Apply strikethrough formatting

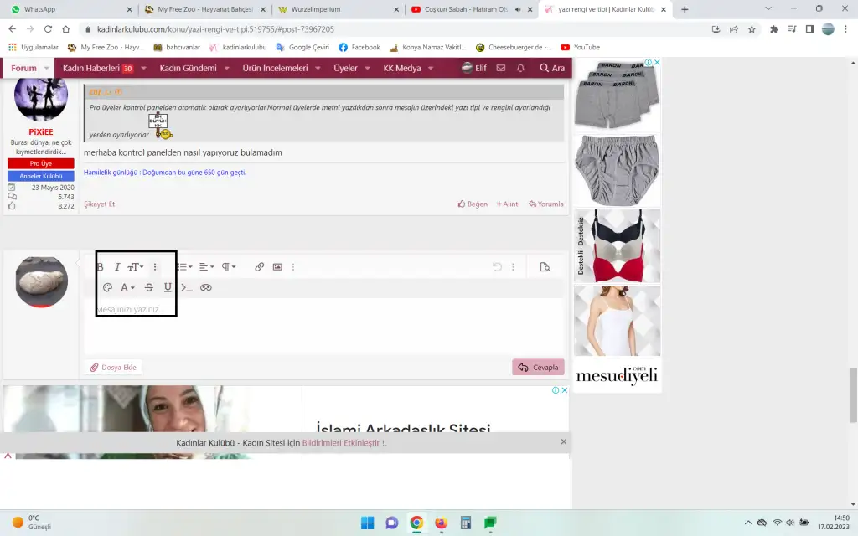click(x=149, y=287)
